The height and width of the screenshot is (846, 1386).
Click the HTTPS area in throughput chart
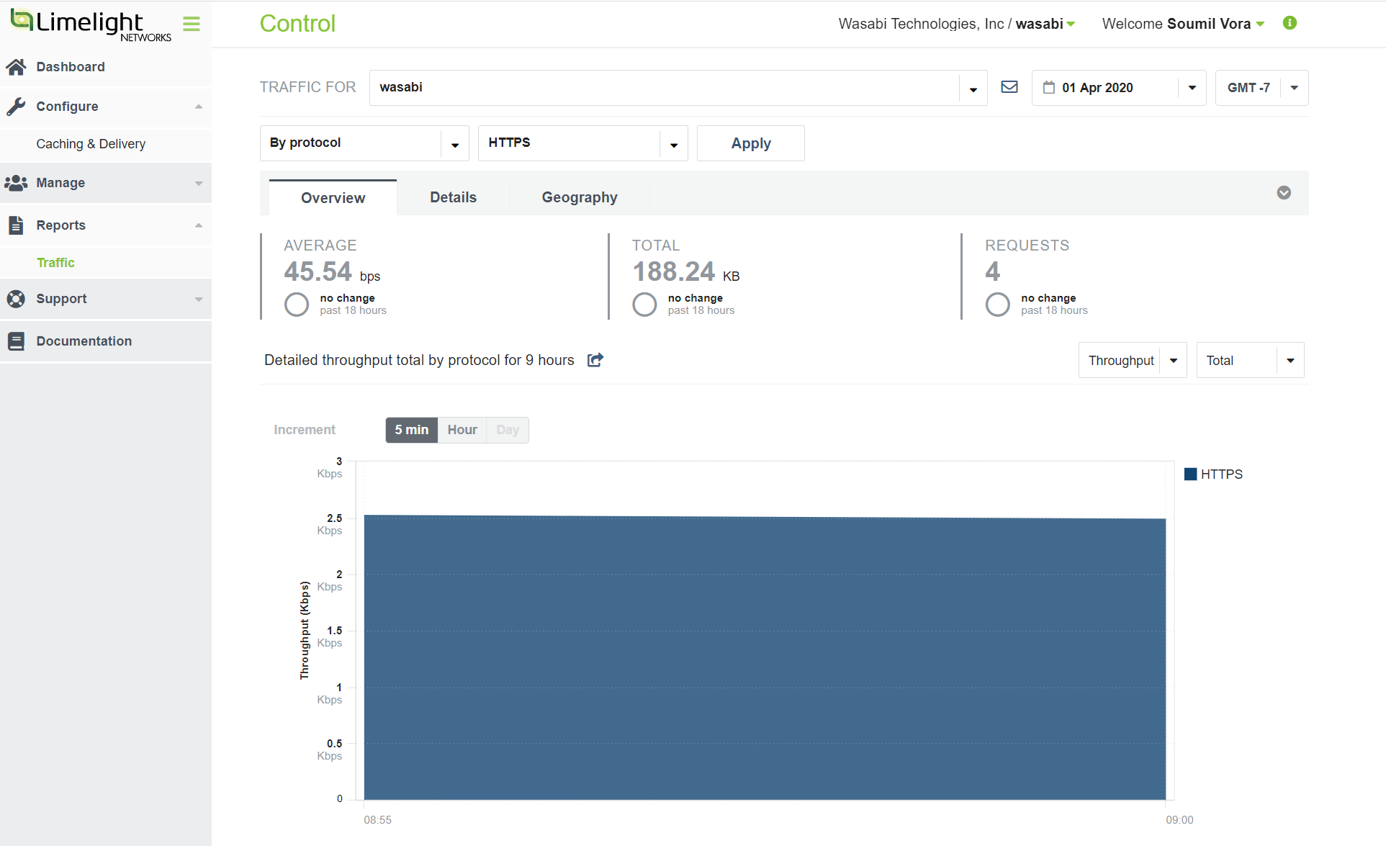click(765, 657)
